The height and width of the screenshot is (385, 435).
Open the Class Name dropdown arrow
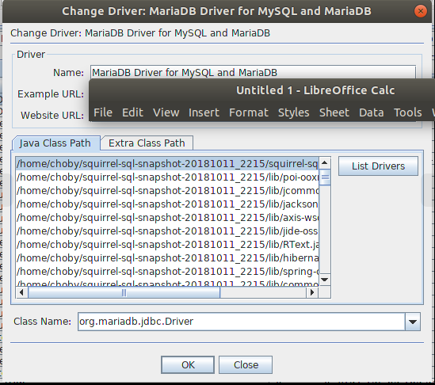pos(413,322)
